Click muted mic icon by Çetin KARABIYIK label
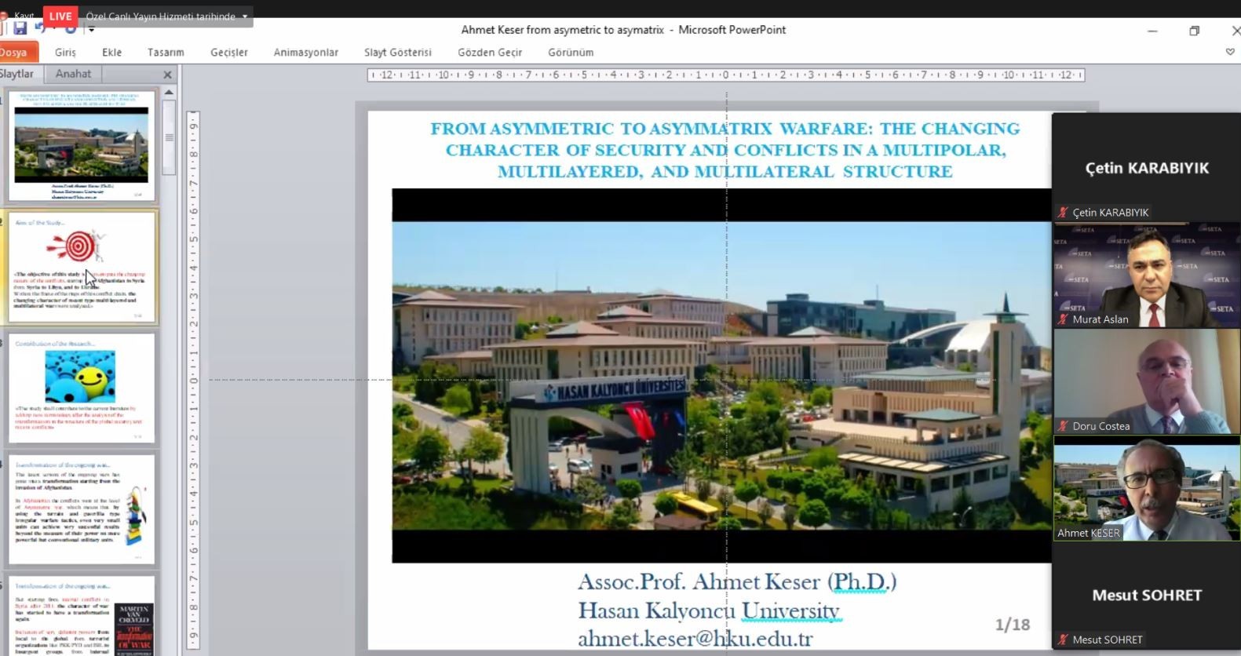Image resolution: width=1241 pixels, height=656 pixels. (x=1063, y=212)
